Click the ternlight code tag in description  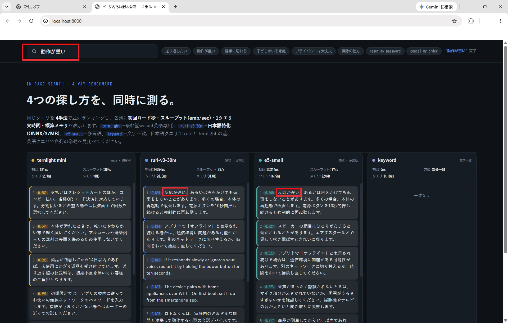(x=111, y=126)
